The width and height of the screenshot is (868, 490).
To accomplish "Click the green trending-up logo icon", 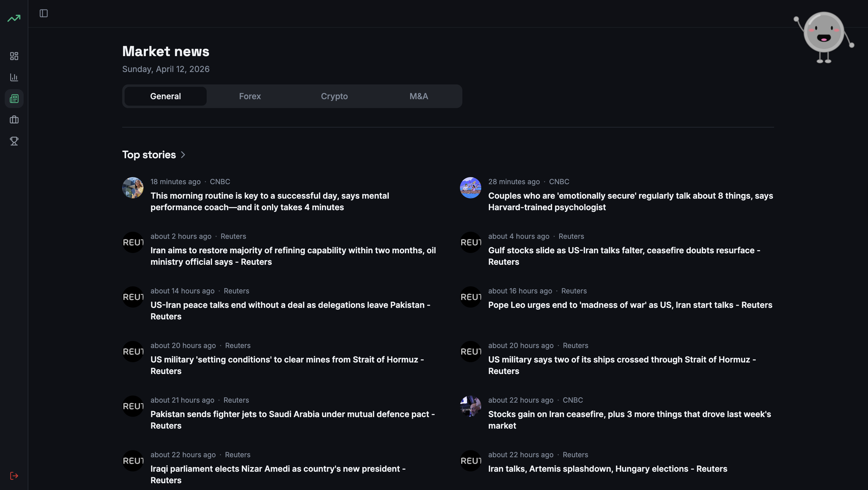I will [x=14, y=18].
